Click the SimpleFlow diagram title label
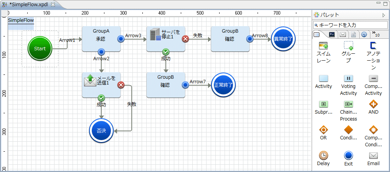 click(x=21, y=20)
